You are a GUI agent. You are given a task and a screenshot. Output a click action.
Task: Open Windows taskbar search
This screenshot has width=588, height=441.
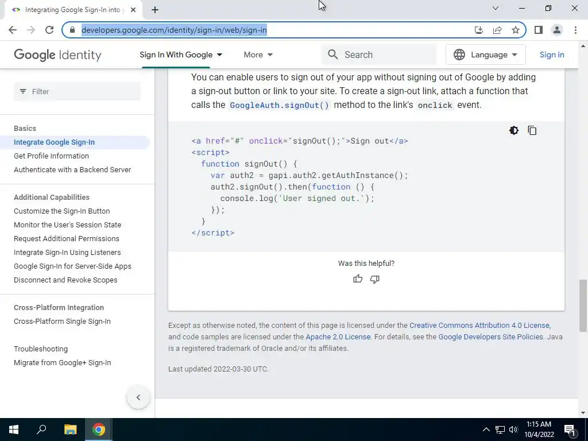click(41, 430)
